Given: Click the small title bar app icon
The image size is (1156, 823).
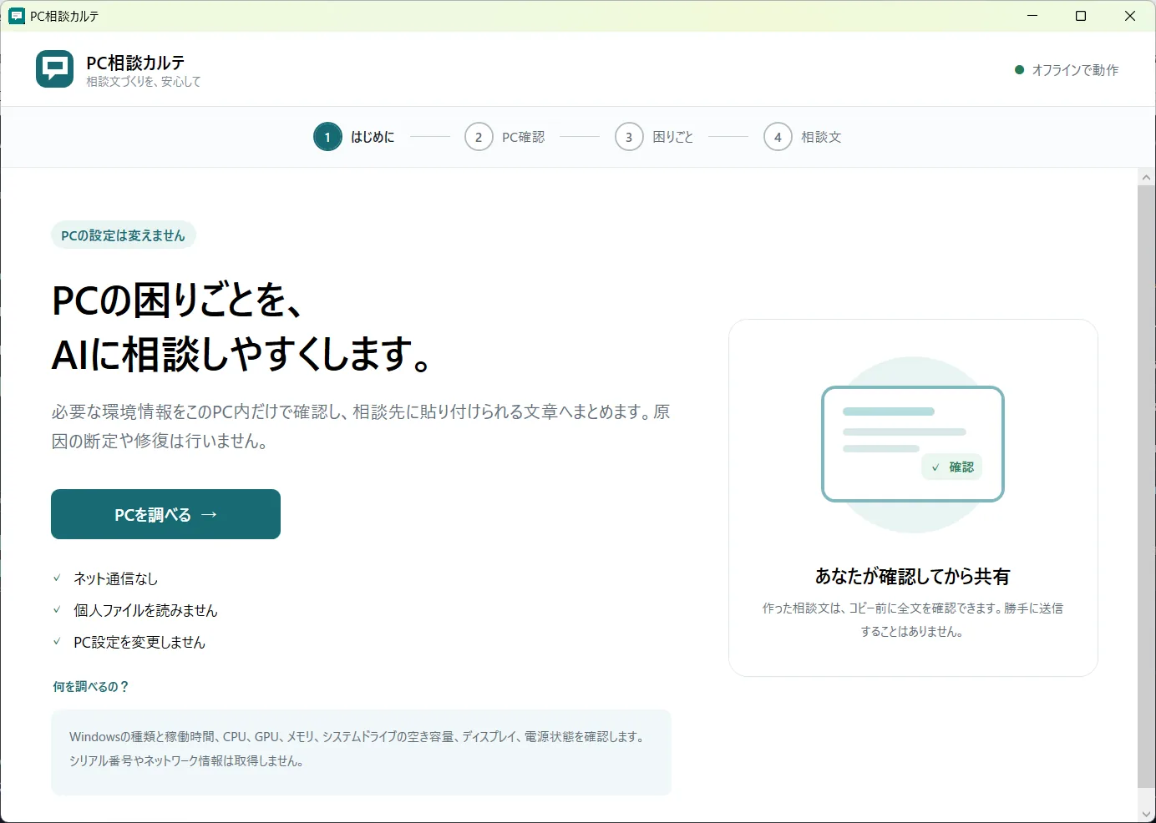Looking at the screenshot, I should coord(17,16).
